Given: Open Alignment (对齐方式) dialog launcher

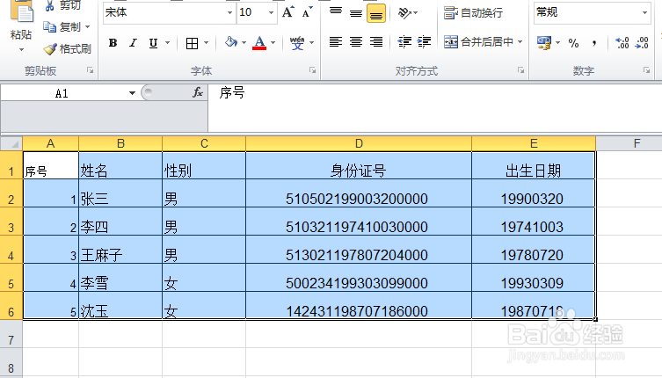Looking at the screenshot, I should point(521,70).
